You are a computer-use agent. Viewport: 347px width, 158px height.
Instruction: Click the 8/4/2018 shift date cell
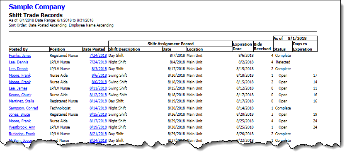pyautogui.click(x=177, y=62)
